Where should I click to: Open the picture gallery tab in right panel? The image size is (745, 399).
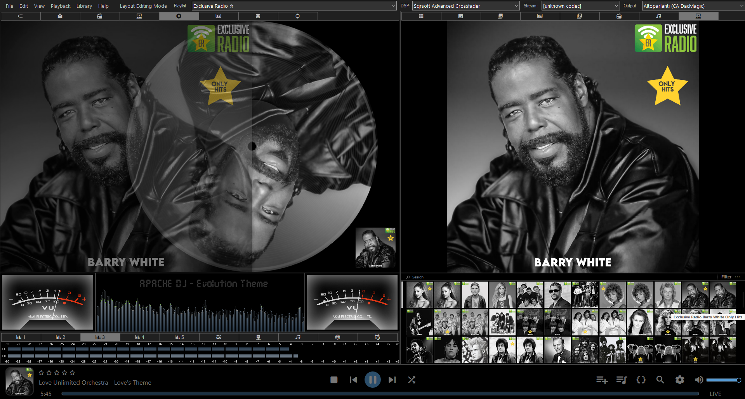[500, 16]
